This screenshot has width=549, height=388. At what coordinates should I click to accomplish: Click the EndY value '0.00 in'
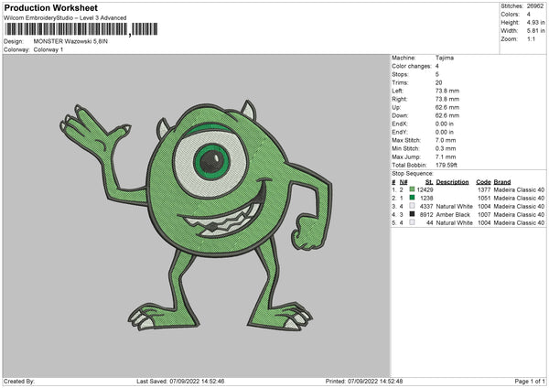445,132
